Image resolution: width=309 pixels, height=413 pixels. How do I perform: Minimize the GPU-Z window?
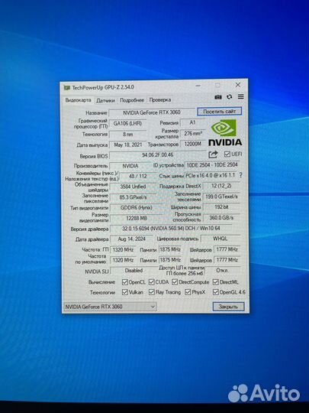point(198,86)
